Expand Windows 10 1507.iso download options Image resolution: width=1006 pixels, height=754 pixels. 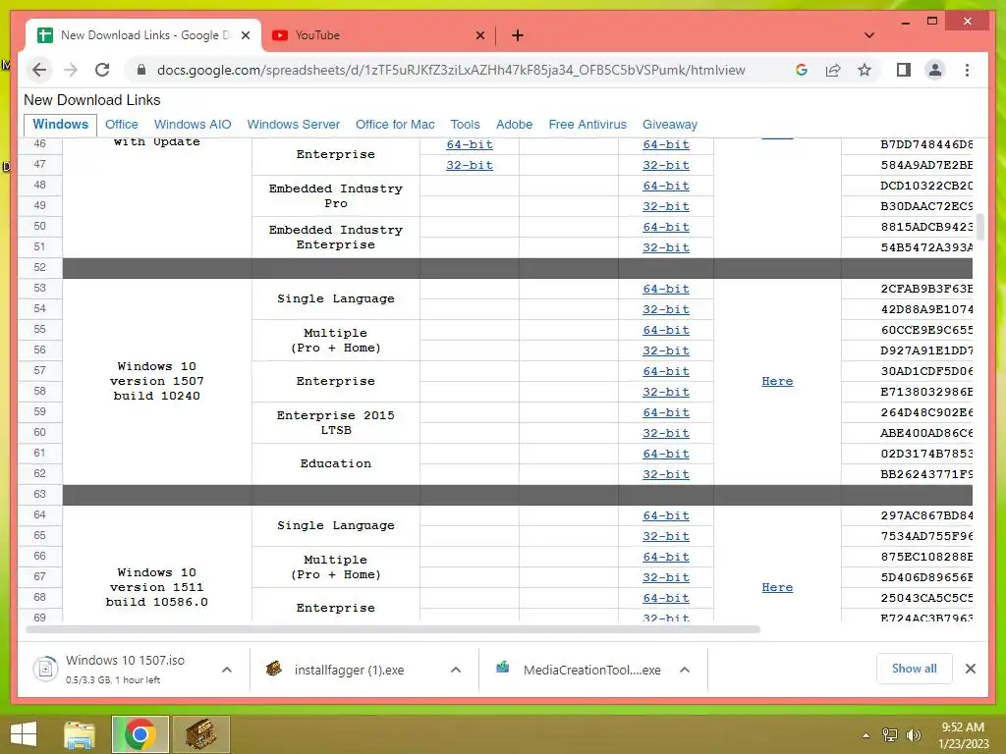click(x=227, y=670)
